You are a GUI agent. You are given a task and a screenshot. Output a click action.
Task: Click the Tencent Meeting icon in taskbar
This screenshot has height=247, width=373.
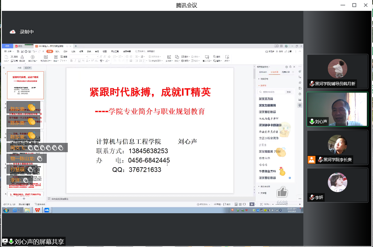point(47,210)
